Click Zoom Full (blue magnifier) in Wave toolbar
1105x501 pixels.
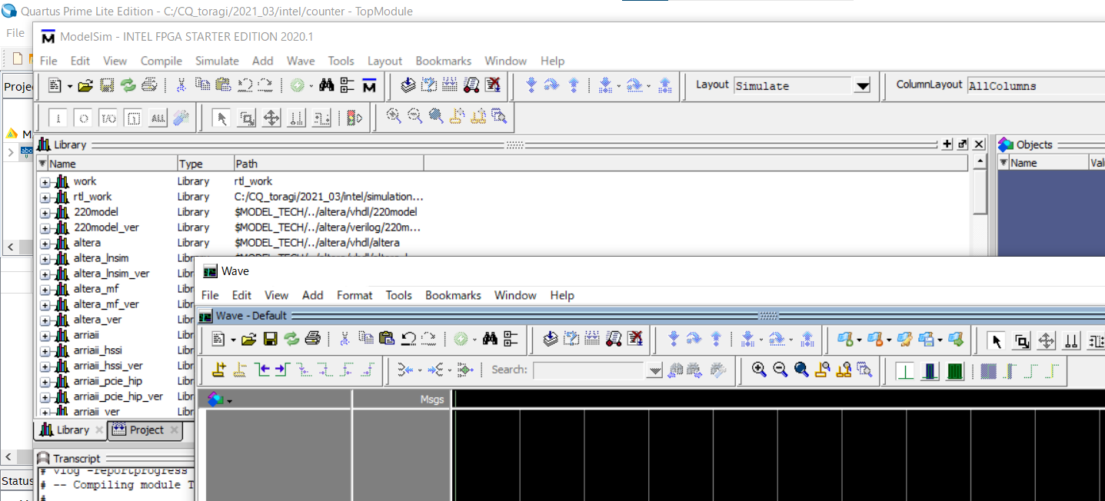[x=801, y=370]
